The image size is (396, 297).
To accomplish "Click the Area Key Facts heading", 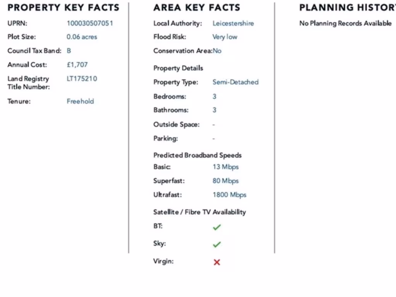I will [x=196, y=8].
